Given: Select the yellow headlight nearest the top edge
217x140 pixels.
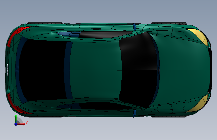Looking at the screenshot, I should pos(199,36).
